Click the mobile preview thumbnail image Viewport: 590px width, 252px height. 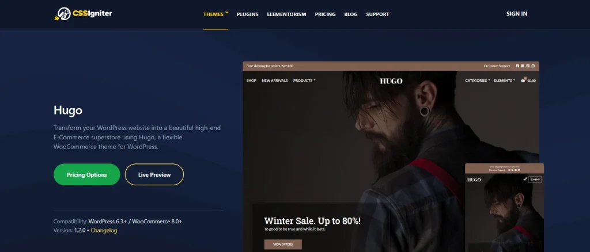(x=505, y=208)
